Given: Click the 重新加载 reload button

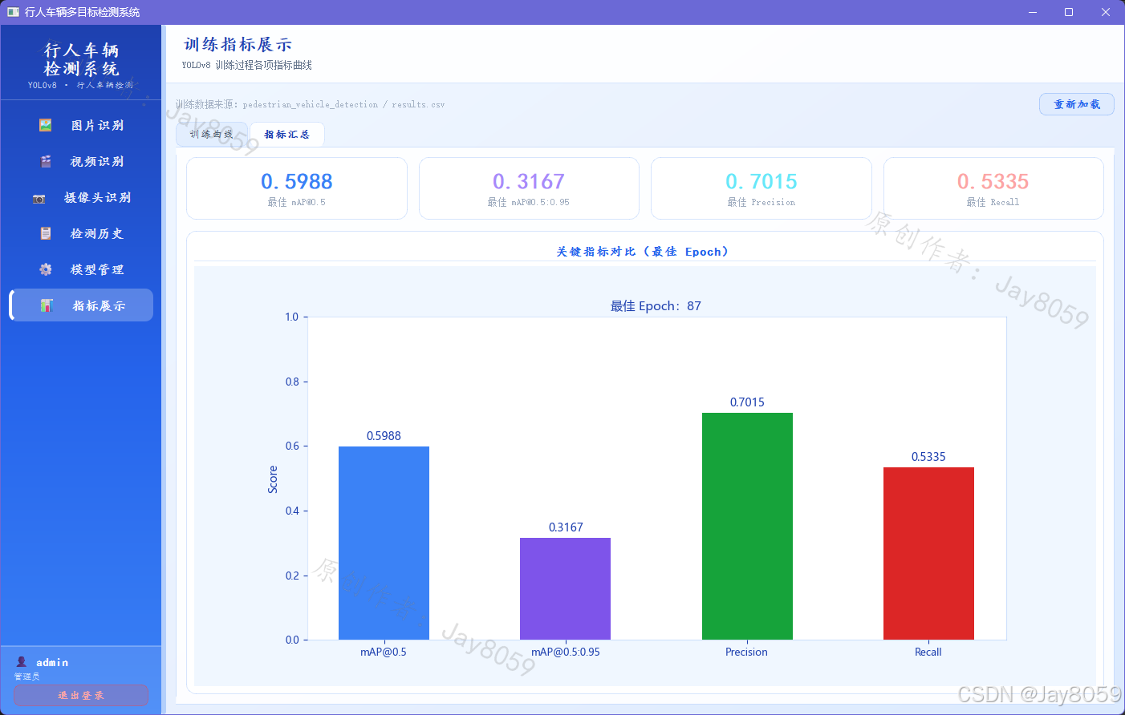Looking at the screenshot, I should (x=1077, y=104).
